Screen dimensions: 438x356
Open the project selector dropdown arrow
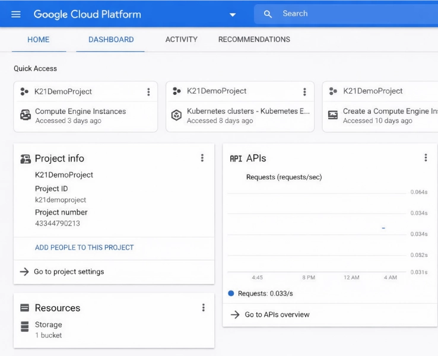pos(233,15)
